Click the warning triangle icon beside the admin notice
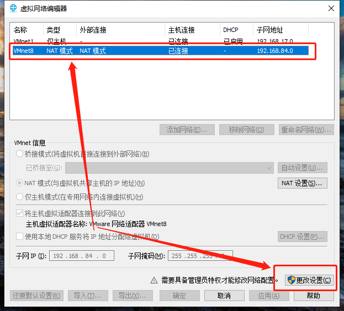The height and width of the screenshot is (311, 344). pos(154,280)
